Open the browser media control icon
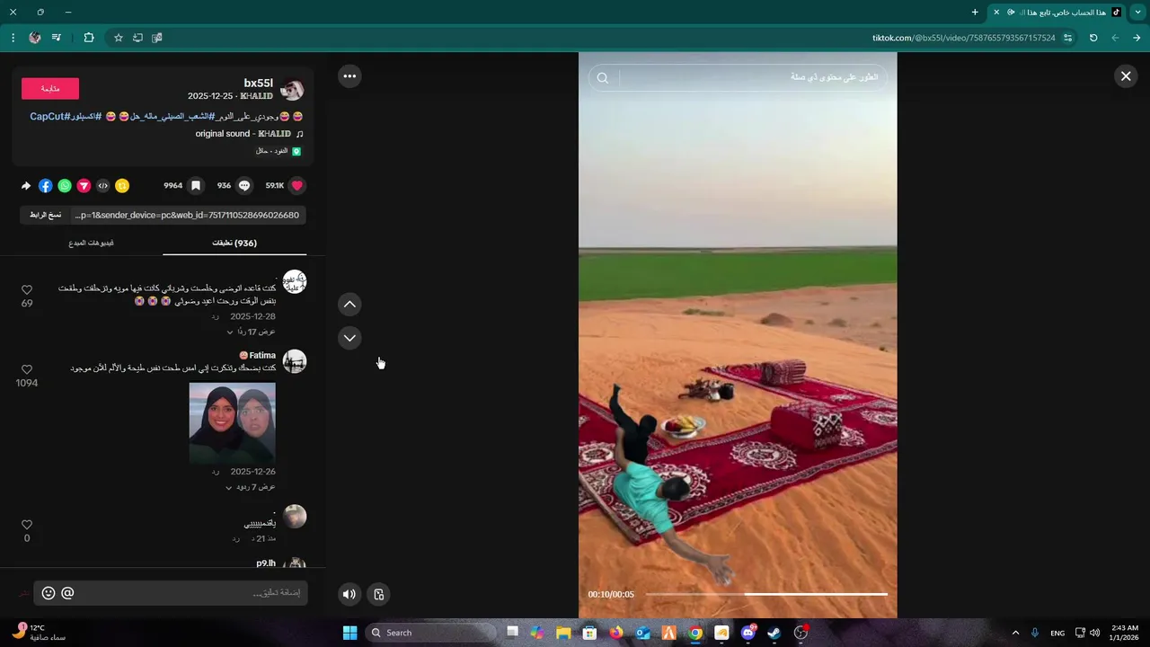Viewport: 1150px width, 647px height. coord(57,38)
